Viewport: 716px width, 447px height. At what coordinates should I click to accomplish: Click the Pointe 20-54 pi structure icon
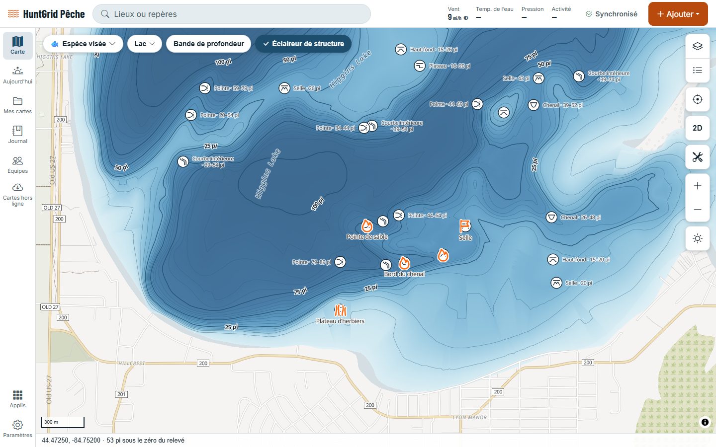(x=191, y=115)
